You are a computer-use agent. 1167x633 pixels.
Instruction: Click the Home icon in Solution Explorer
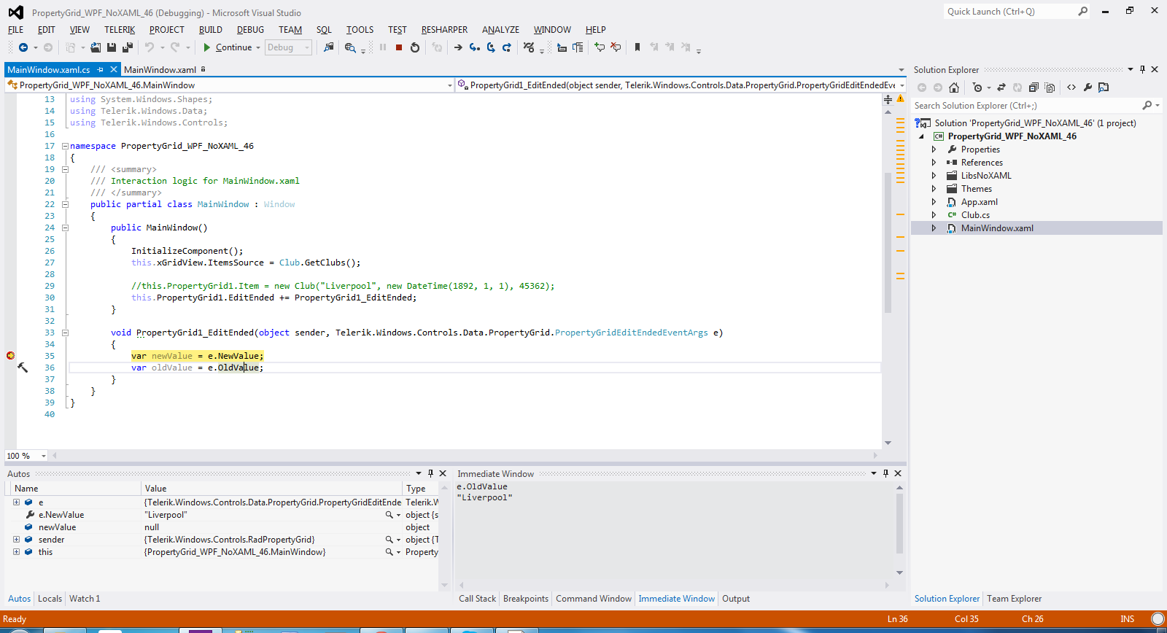point(954,88)
